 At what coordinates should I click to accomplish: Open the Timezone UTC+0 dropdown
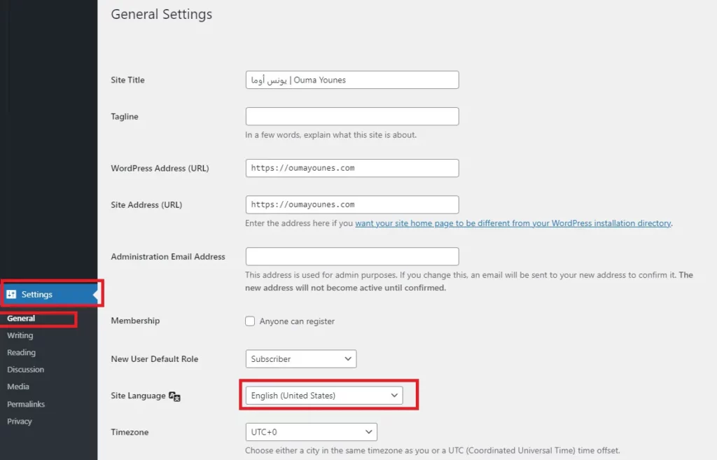click(312, 432)
